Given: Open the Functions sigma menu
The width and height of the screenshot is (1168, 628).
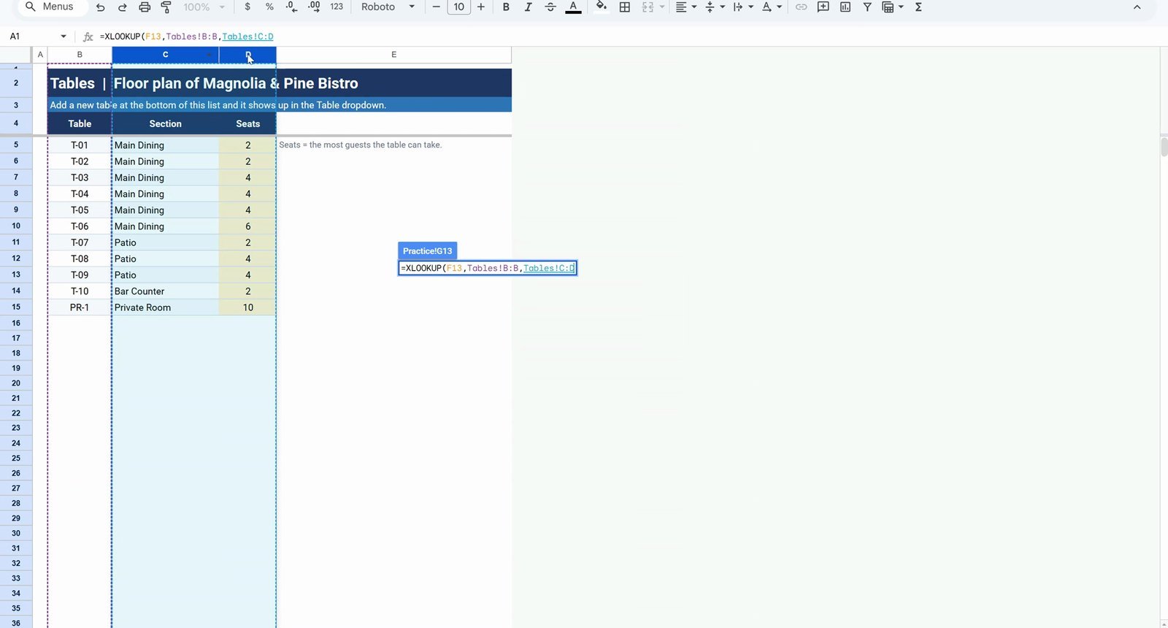Looking at the screenshot, I should 918,7.
